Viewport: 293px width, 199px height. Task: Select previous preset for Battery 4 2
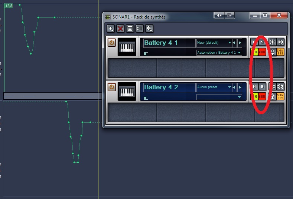[234, 87]
